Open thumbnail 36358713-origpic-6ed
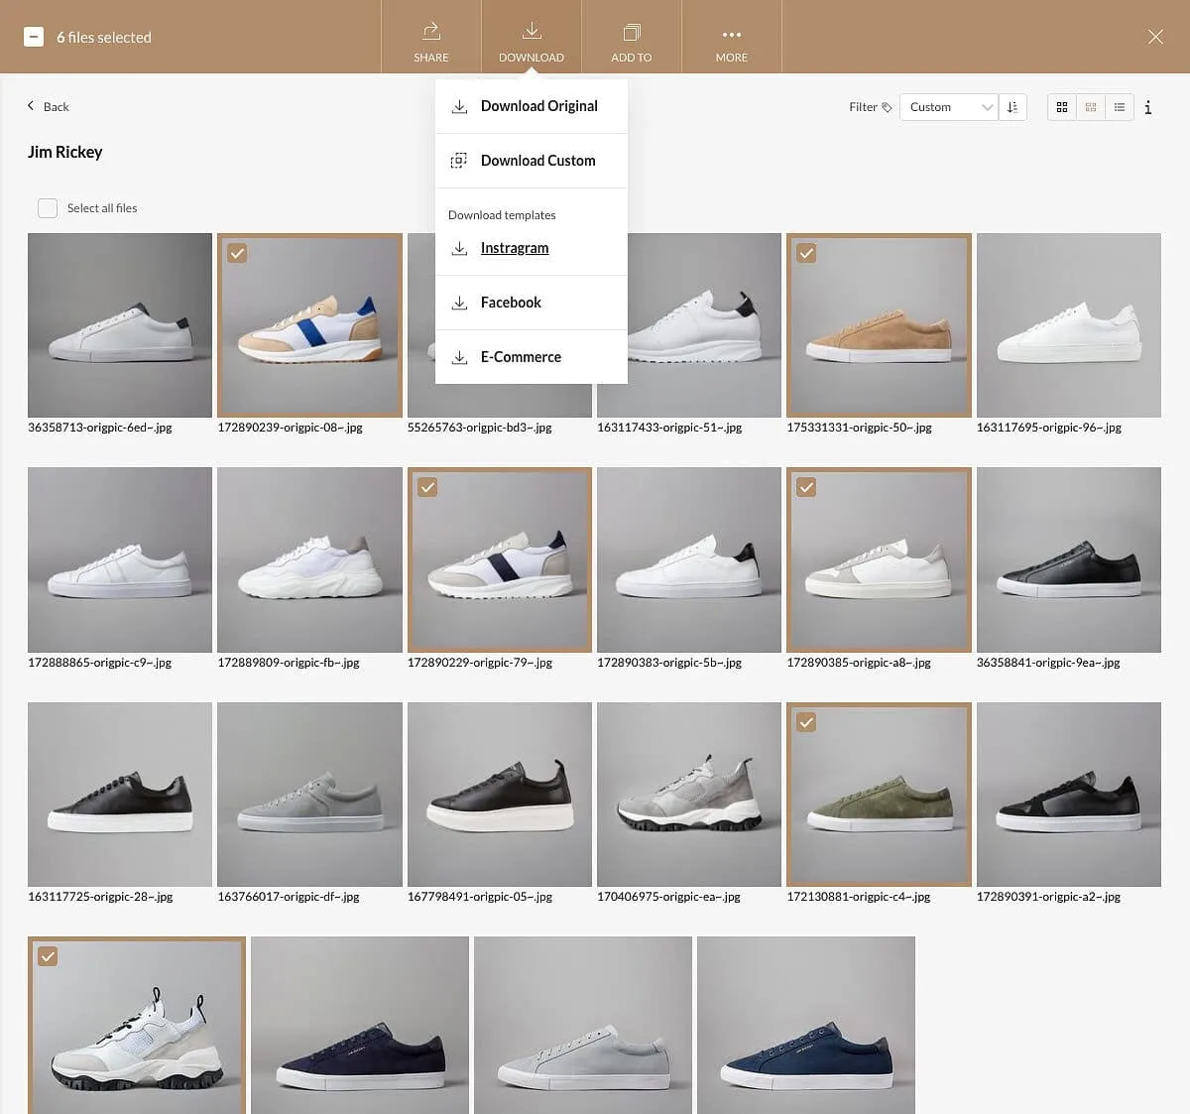Screen dimensions: 1190x1114 (120, 325)
